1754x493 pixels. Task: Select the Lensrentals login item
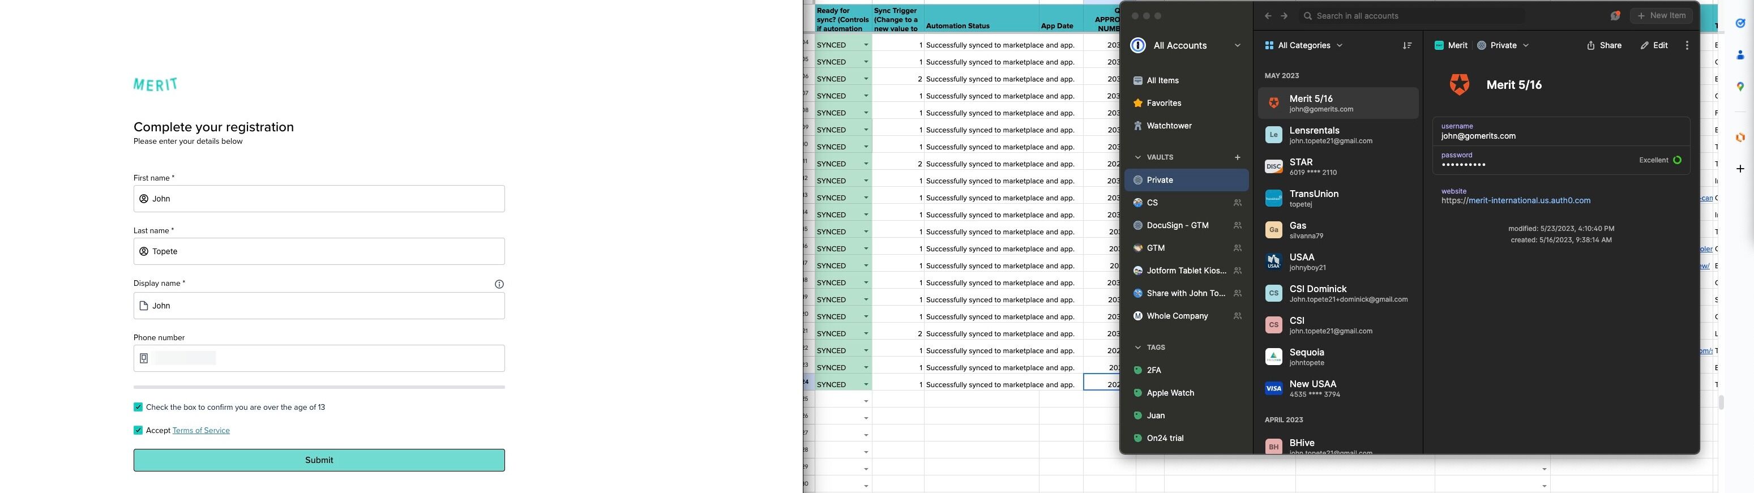point(1338,135)
